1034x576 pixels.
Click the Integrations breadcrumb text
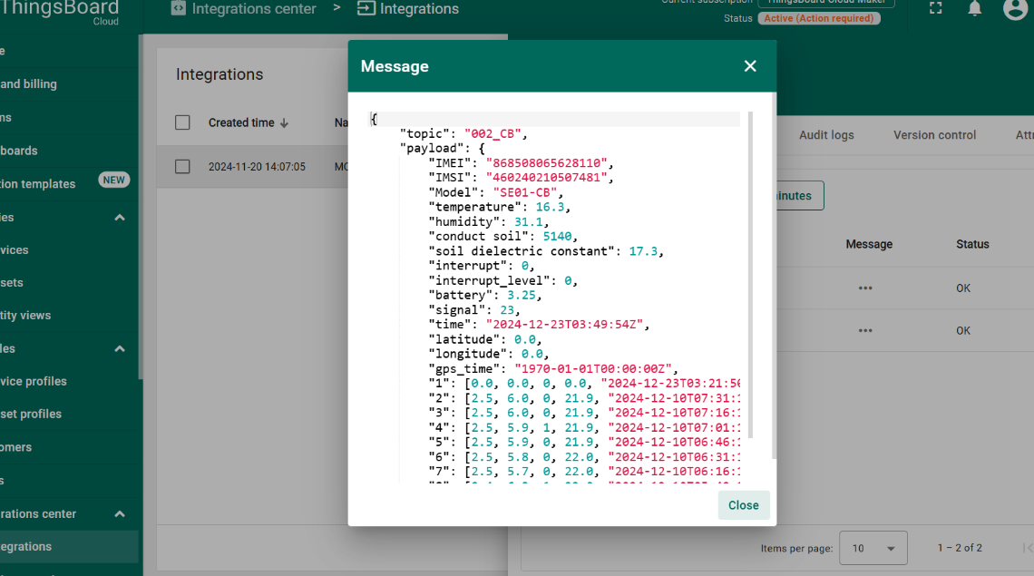coord(419,8)
